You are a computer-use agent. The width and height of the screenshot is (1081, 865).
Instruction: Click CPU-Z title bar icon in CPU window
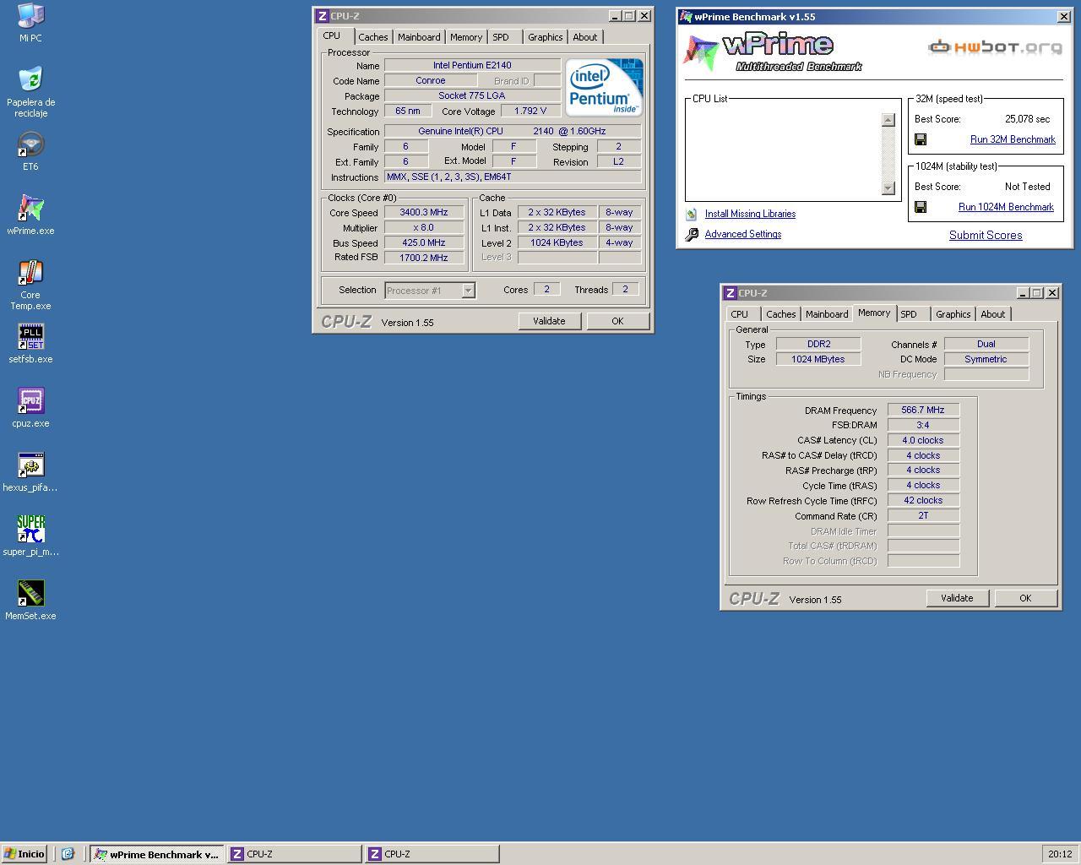(x=322, y=16)
